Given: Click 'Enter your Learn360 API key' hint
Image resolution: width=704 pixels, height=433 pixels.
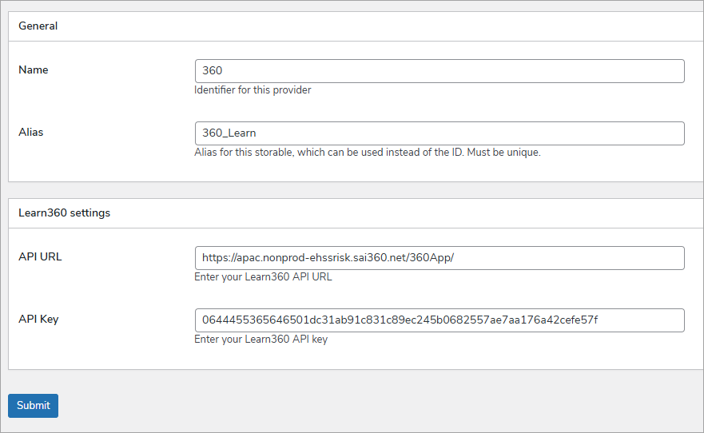Looking at the screenshot, I should coord(261,340).
